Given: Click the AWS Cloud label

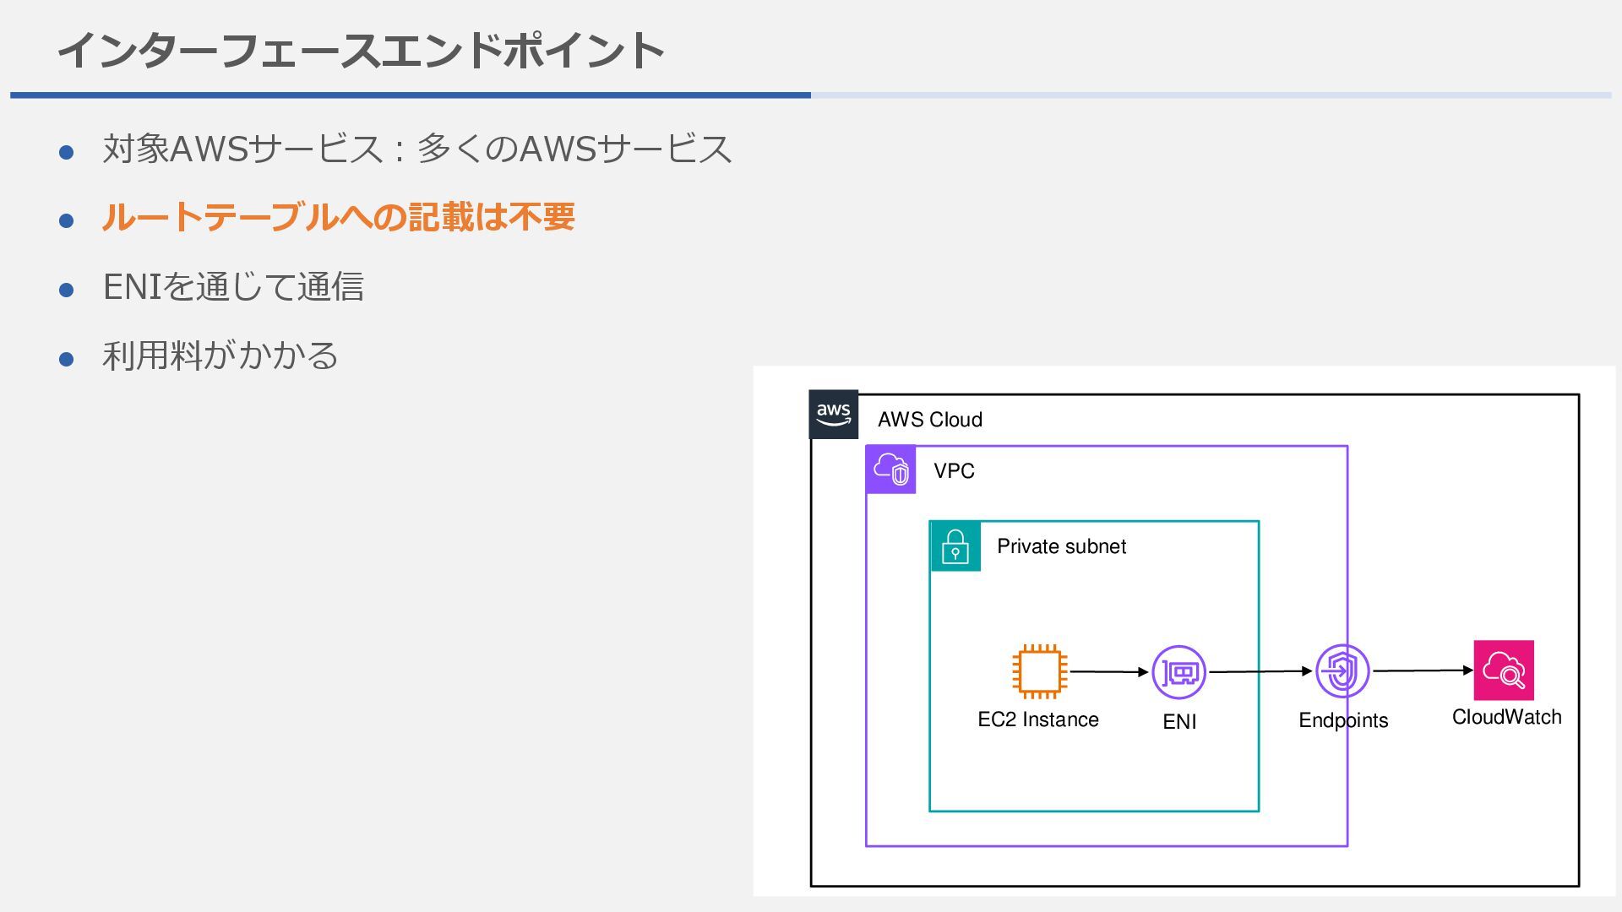Looking at the screenshot, I should tap(930, 420).
